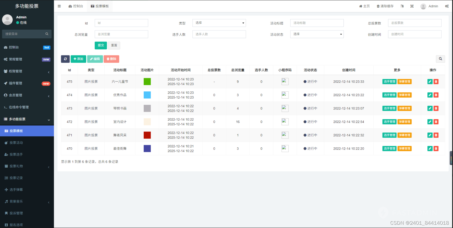
Task: Open the Admin user menu in header
Action: tap(429, 6)
